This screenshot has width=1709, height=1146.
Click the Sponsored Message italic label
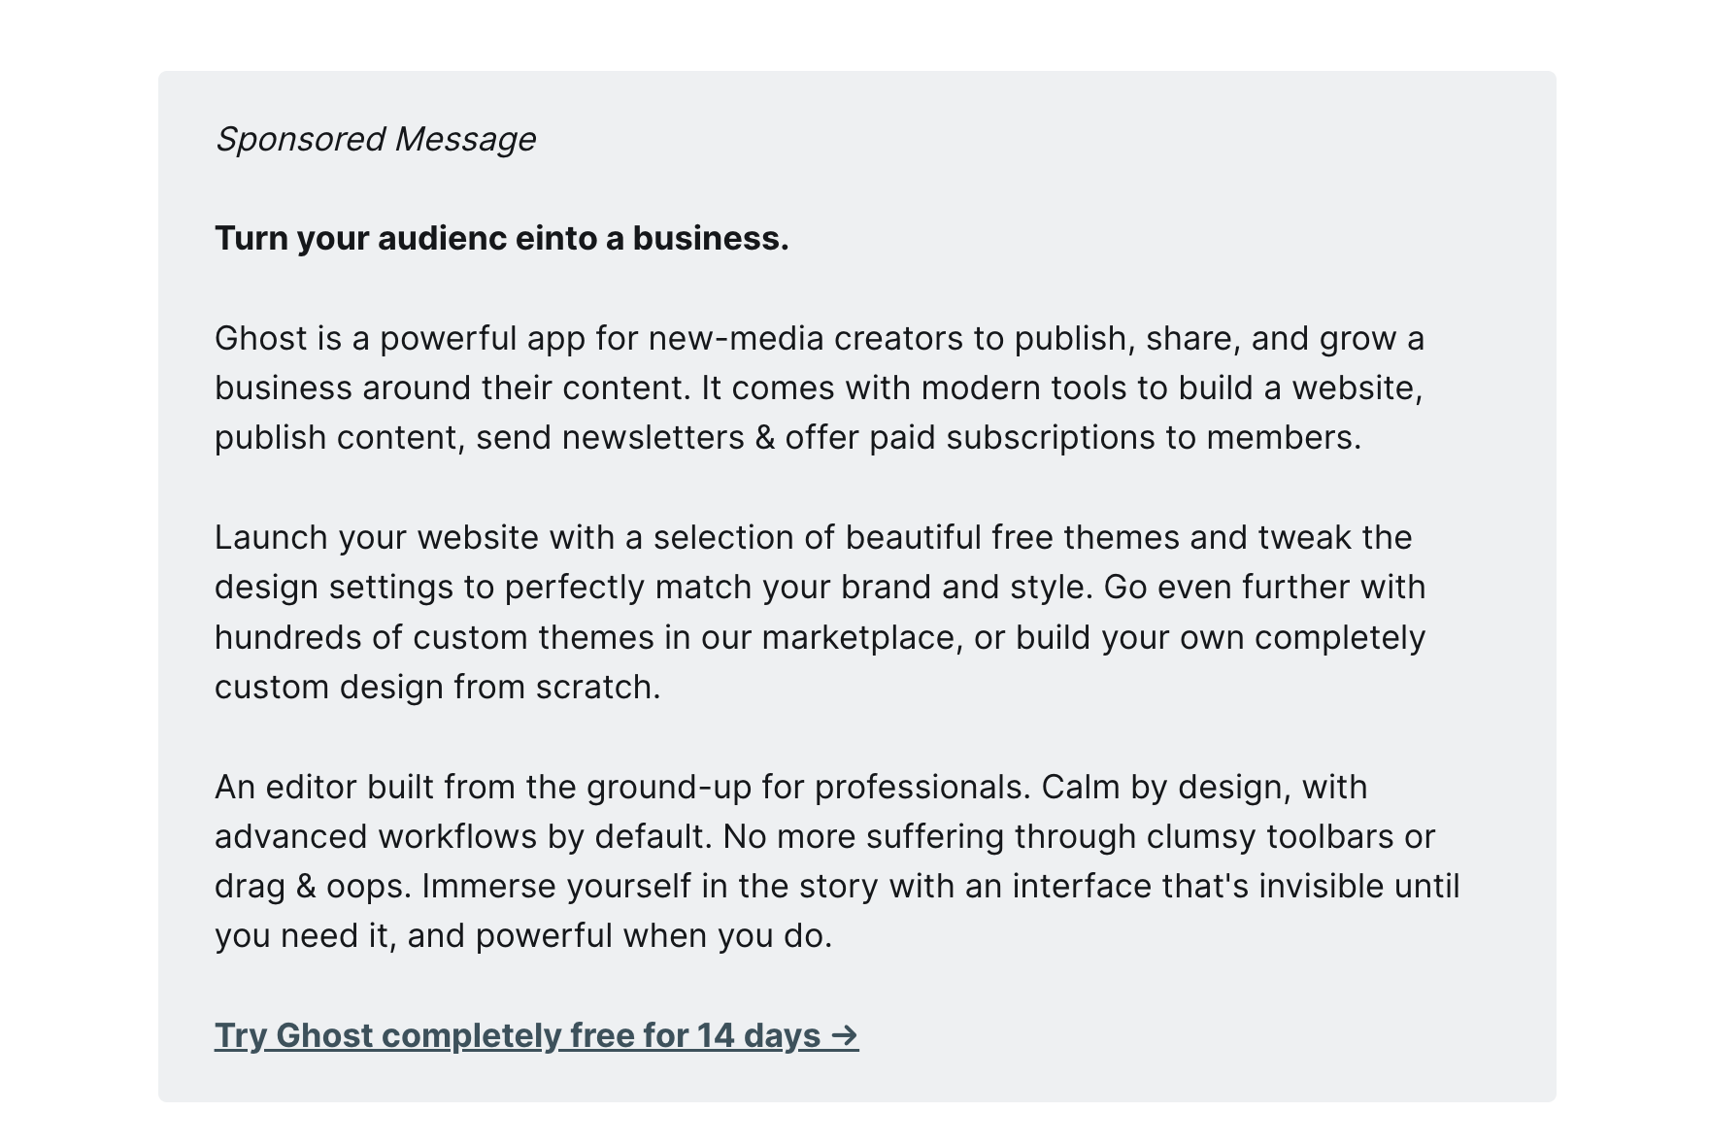pyautogui.click(x=375, y=139)
